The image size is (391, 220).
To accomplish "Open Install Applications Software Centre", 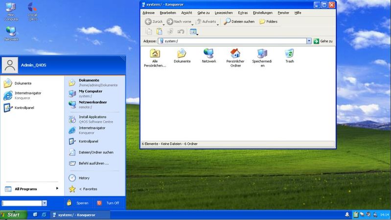I will pos(95,119).
